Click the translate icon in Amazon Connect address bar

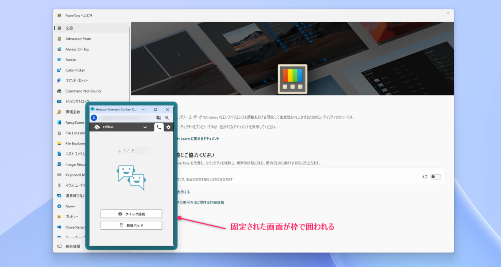[x=159, y=118]
